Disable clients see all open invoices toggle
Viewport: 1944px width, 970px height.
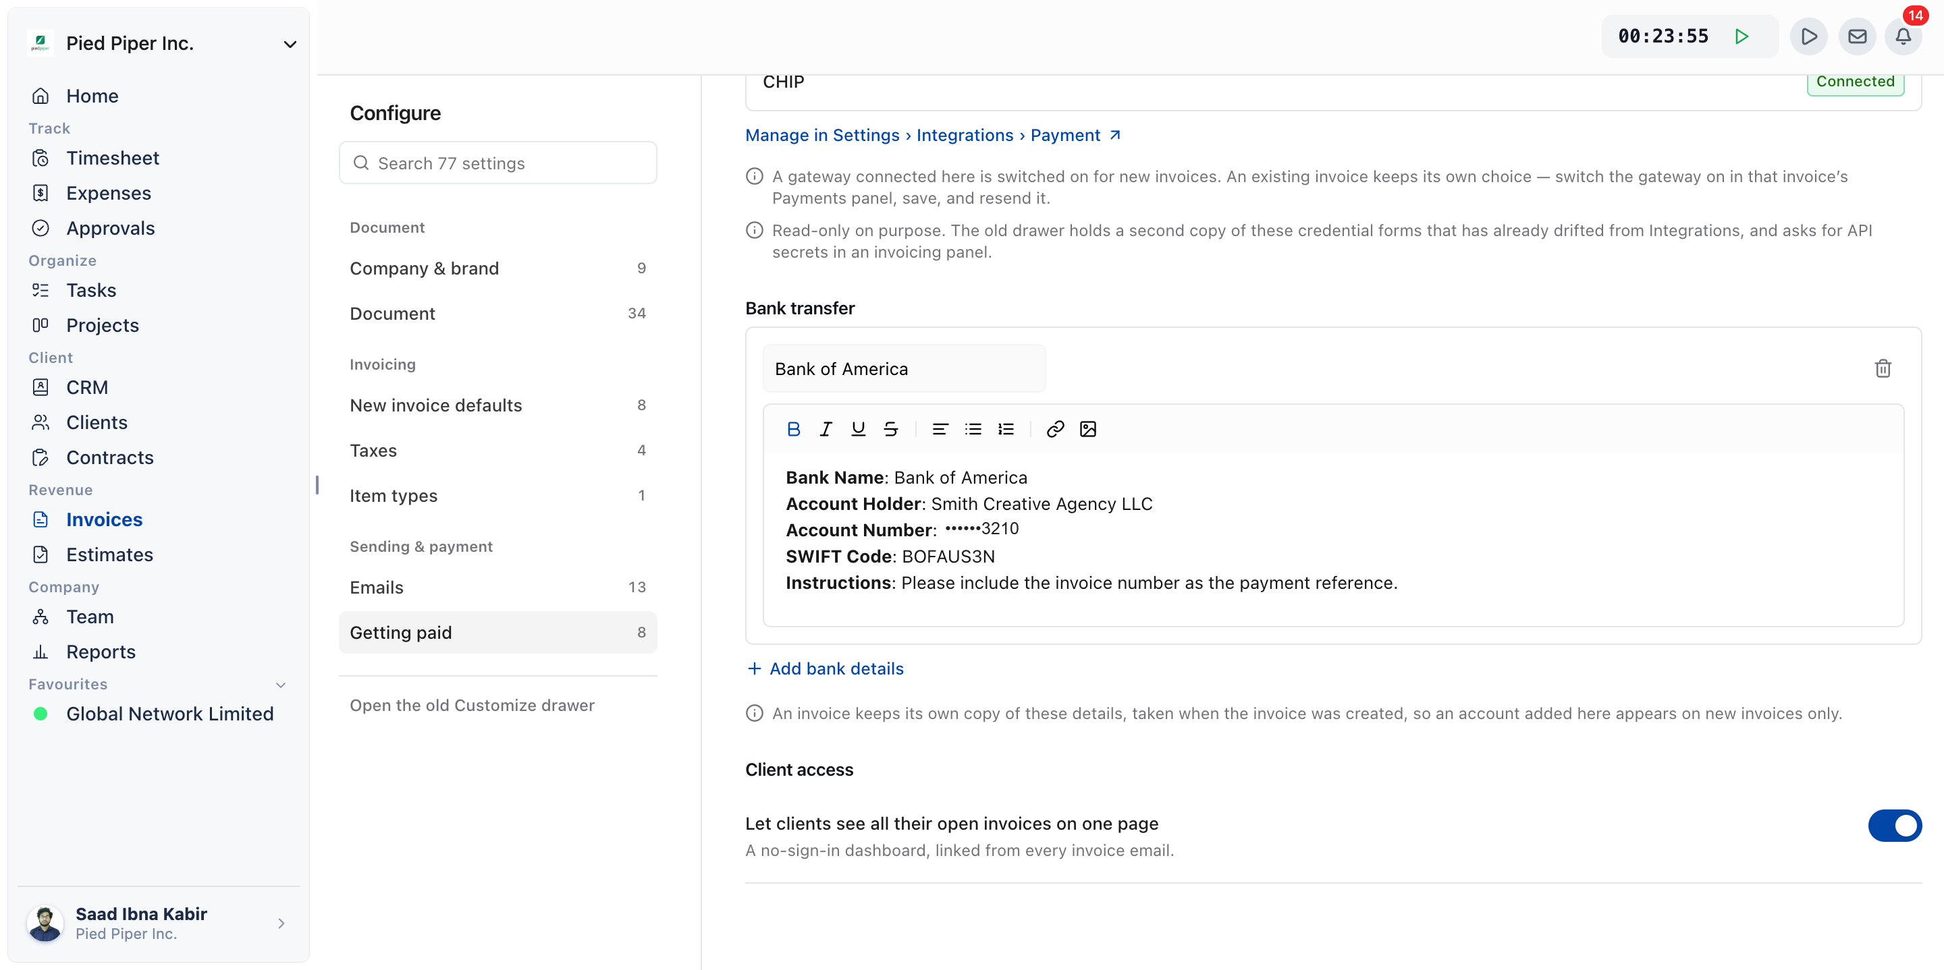pyautogui.click(x=1894, y=825)
